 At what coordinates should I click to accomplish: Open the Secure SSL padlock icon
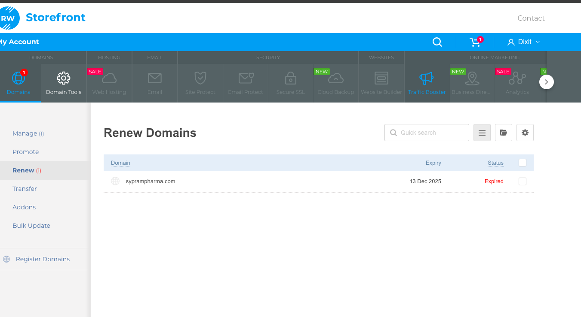pos(291,78)
